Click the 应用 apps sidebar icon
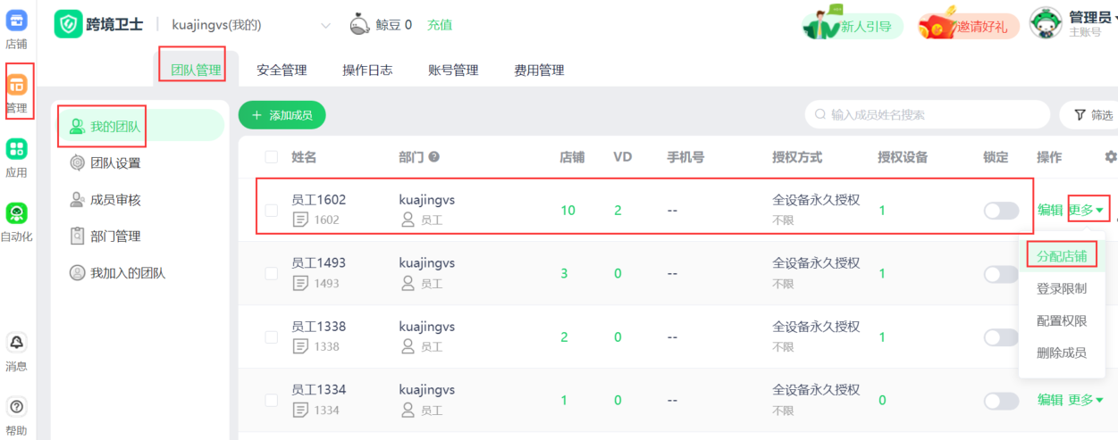The height and width of the screenshot is (440, 1118). coord(16,149)
